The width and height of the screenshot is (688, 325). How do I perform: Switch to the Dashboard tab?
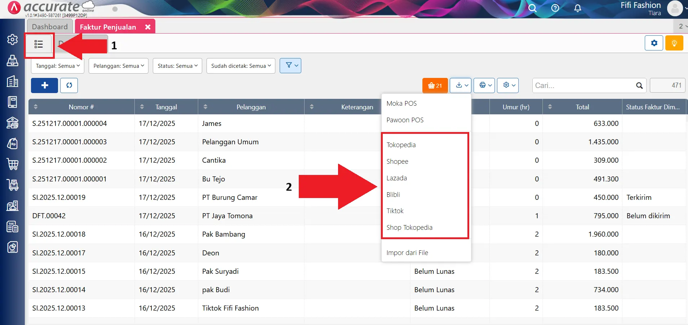tap(50, 27)
